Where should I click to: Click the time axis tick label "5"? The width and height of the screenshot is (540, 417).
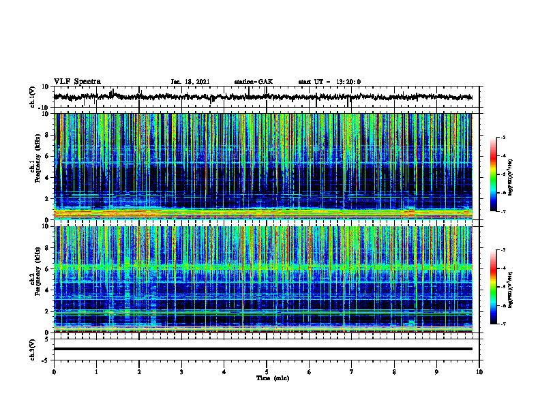pos(267,372)
